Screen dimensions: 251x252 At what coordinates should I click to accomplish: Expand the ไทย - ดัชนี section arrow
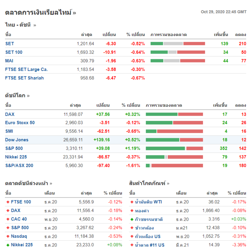click(x=35, y=25)
